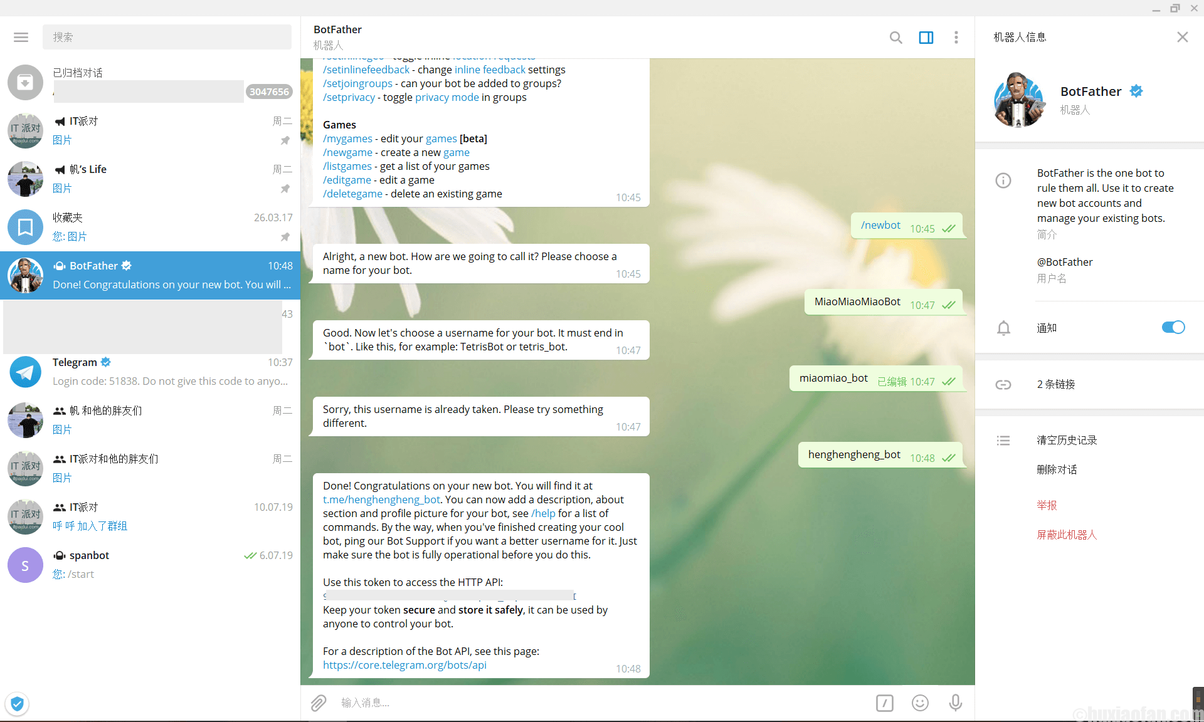
Task: Click pin icon on 帆's Life row
Action: [x=285, y=189]
